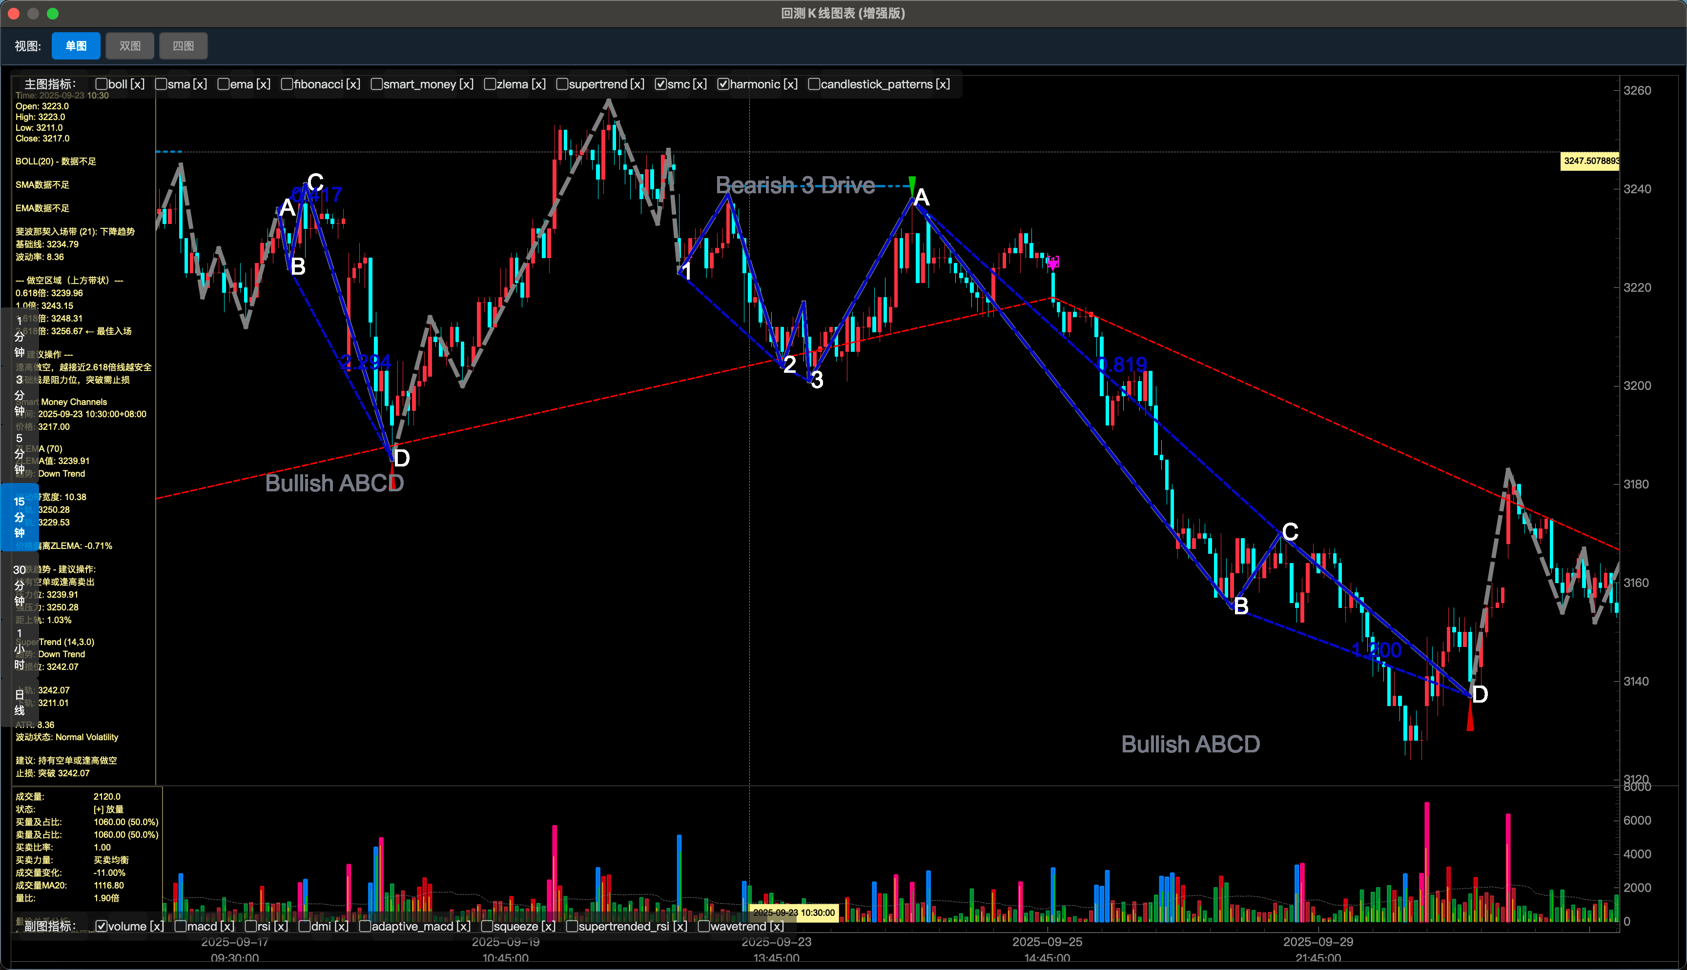Tick the macd sub-indicator checkbox
Screen dimensions: 1687x970
coord(181,926)
